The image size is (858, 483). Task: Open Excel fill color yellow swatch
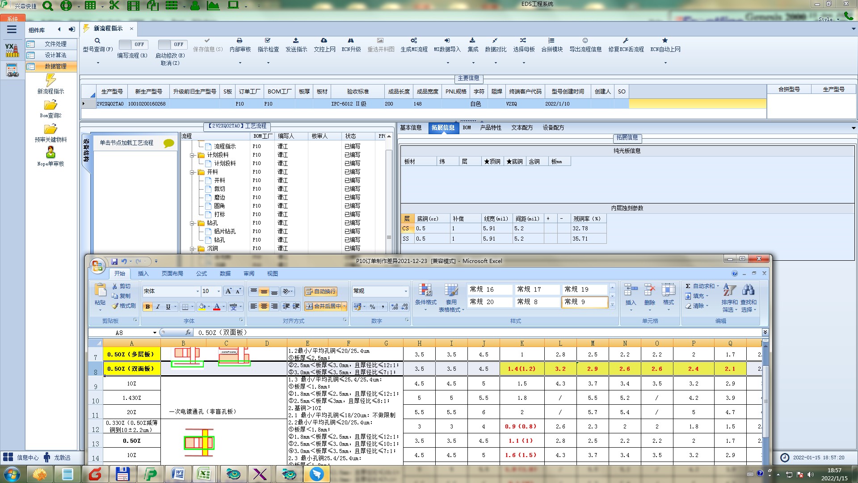pyautogui.click(x=202, y=307)
